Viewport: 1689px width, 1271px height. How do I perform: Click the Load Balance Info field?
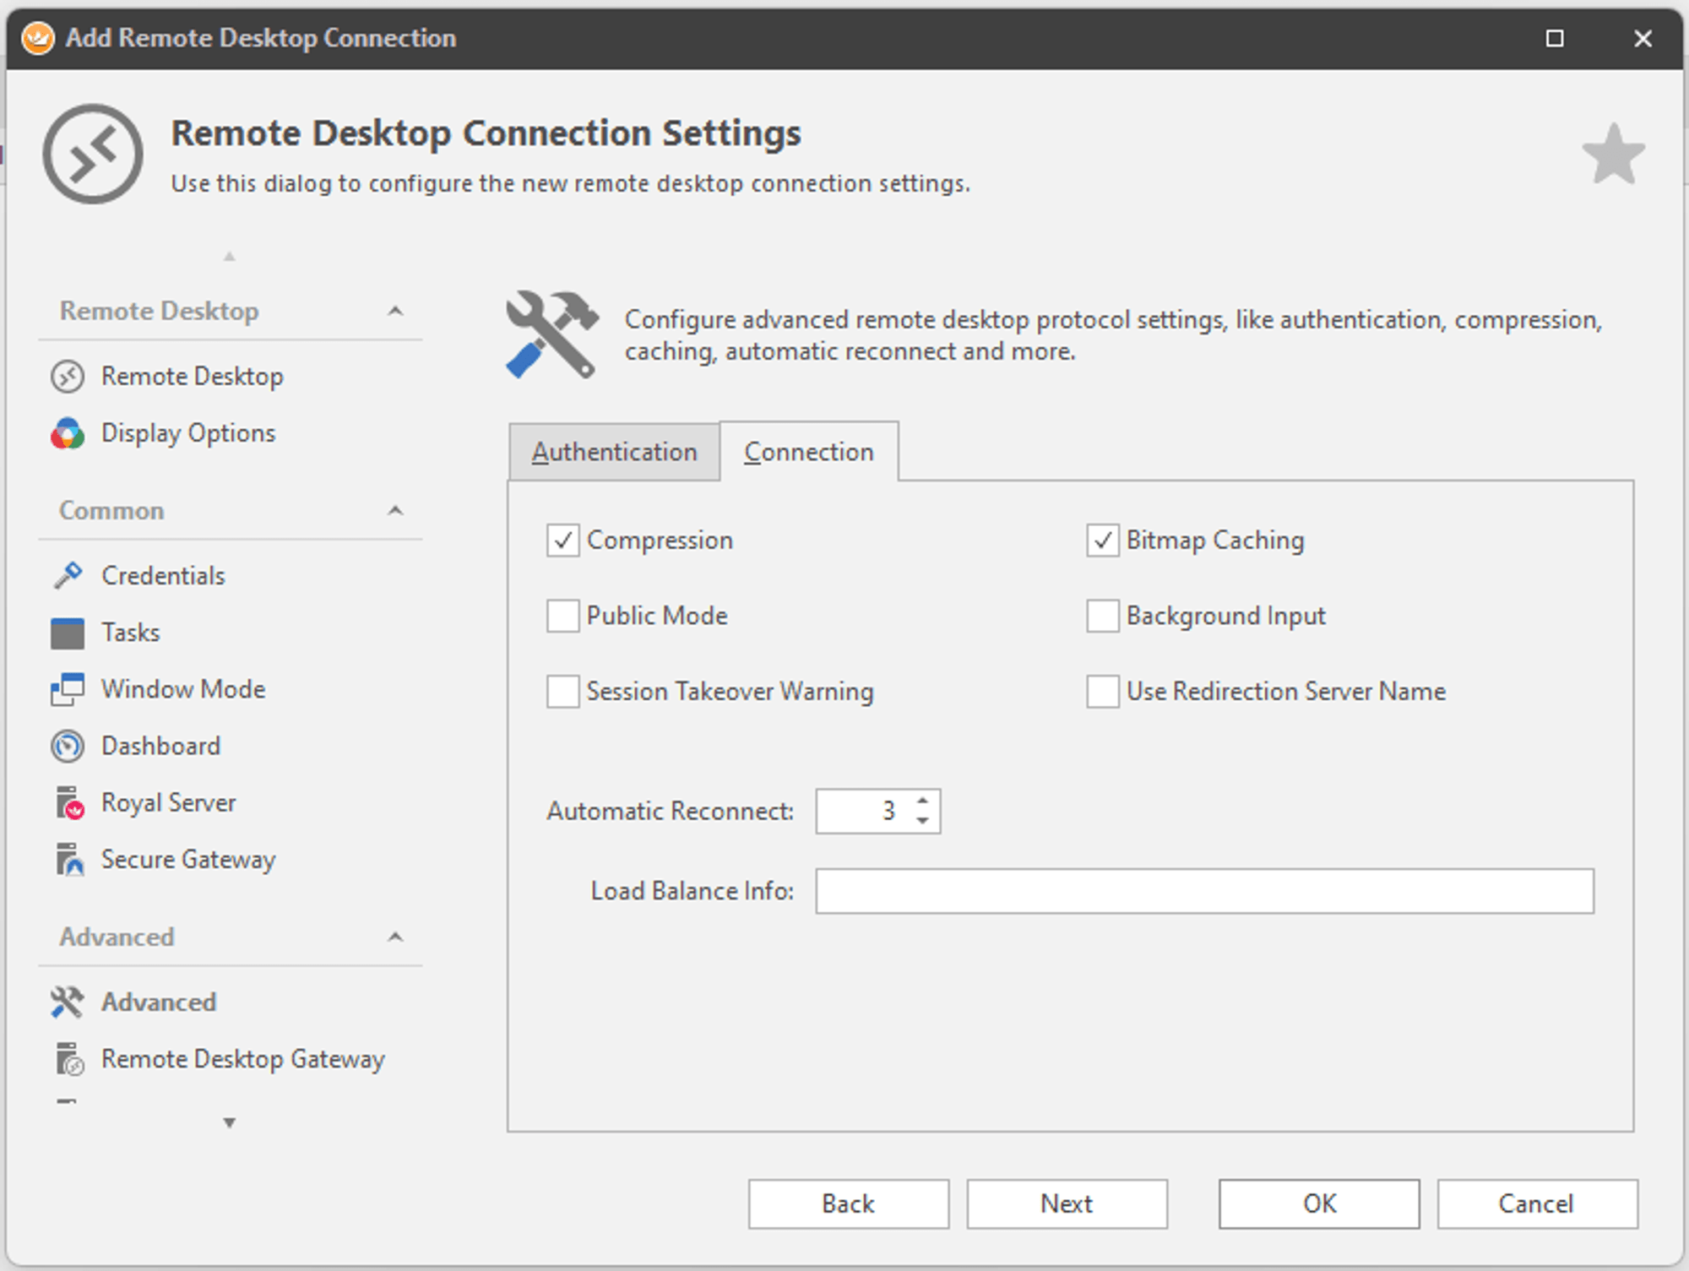click(x=1204, y=891)
